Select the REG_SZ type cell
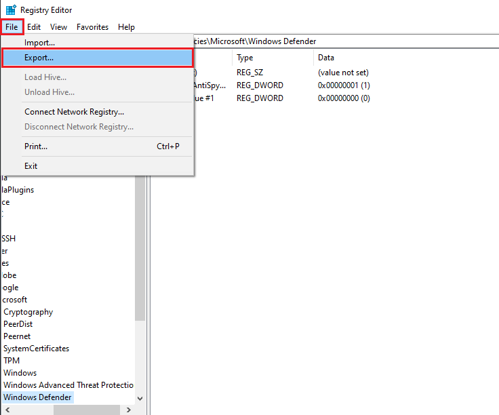This screenshot has height=415, width=499. pyautogui.click(x=249, y=73)
